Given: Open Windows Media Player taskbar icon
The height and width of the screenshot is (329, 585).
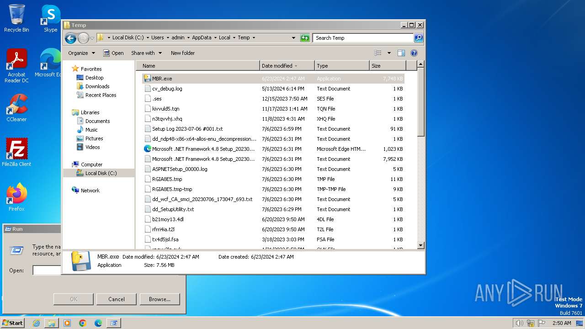Looking at the screenshot, I should (67, 323).
